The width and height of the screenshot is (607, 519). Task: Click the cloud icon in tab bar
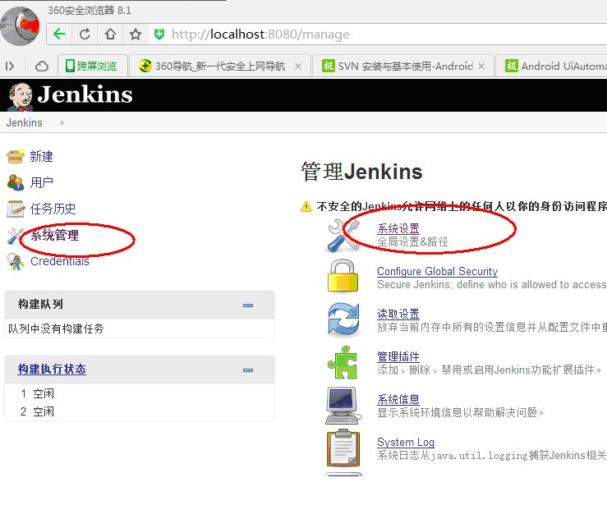pos(42,67)
